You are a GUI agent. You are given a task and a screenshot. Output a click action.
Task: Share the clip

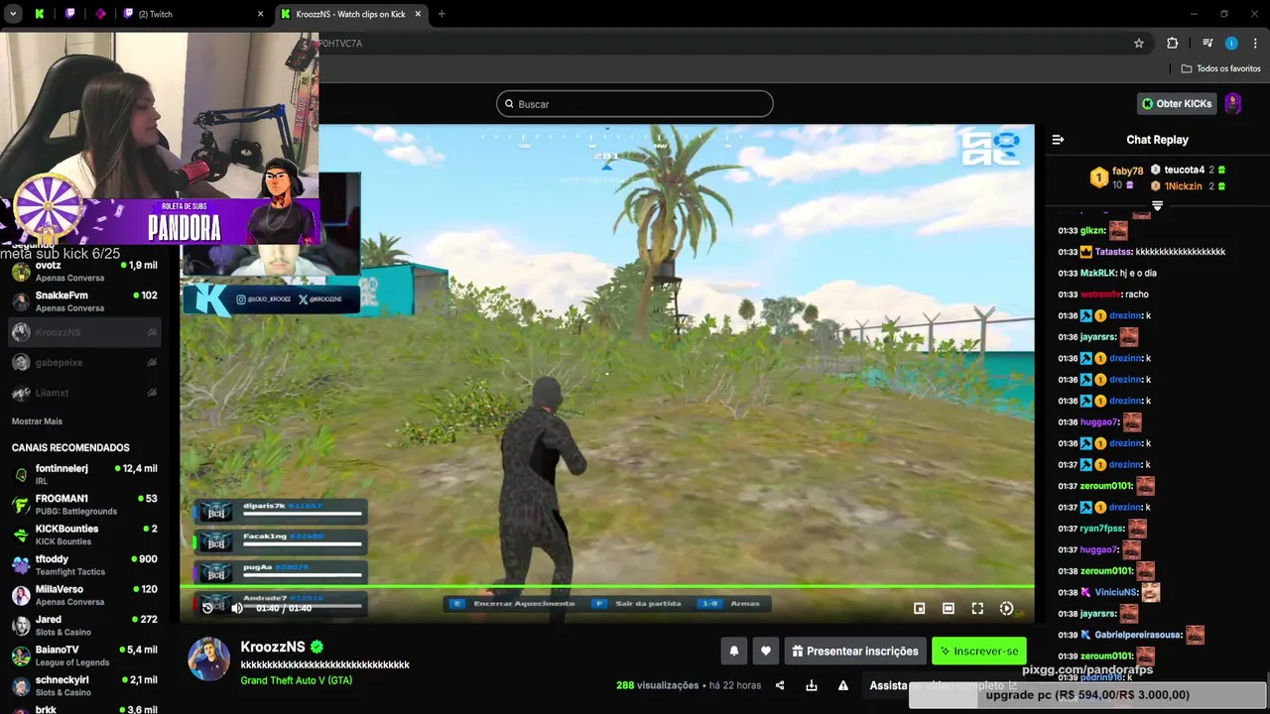coord(780,685)
